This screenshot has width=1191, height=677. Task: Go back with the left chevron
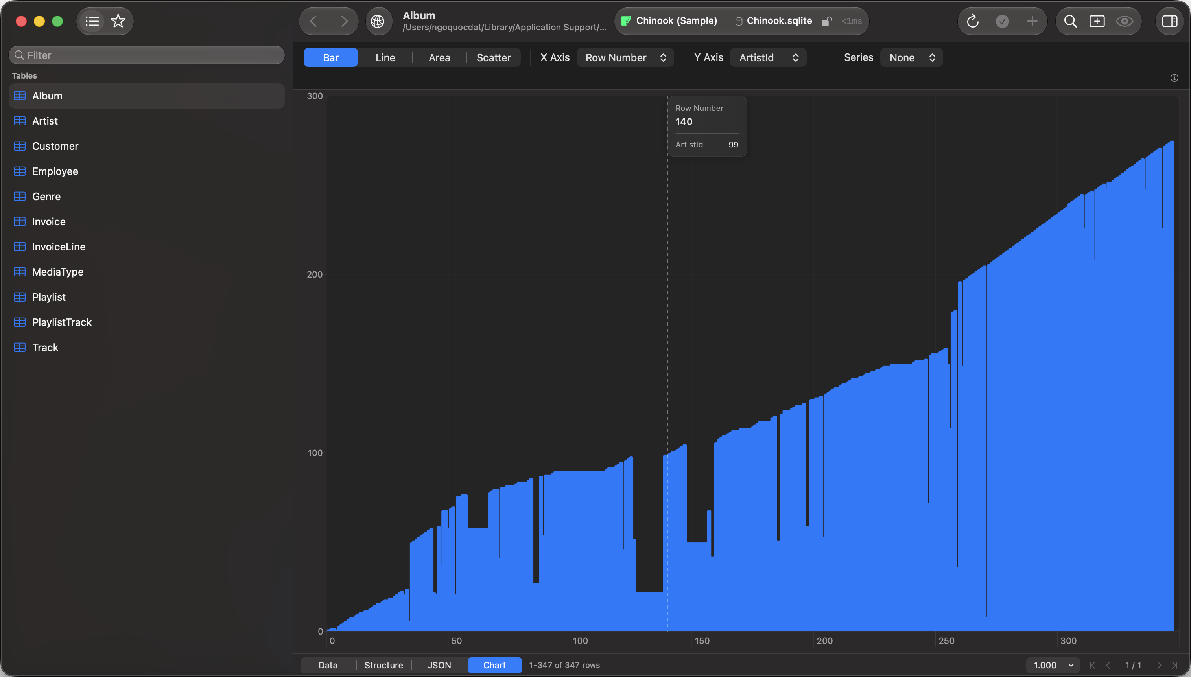[313, 21]
